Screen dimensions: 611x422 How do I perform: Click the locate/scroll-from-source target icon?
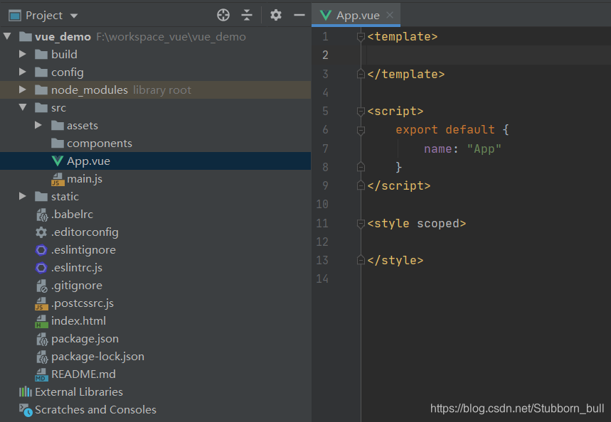223,15
